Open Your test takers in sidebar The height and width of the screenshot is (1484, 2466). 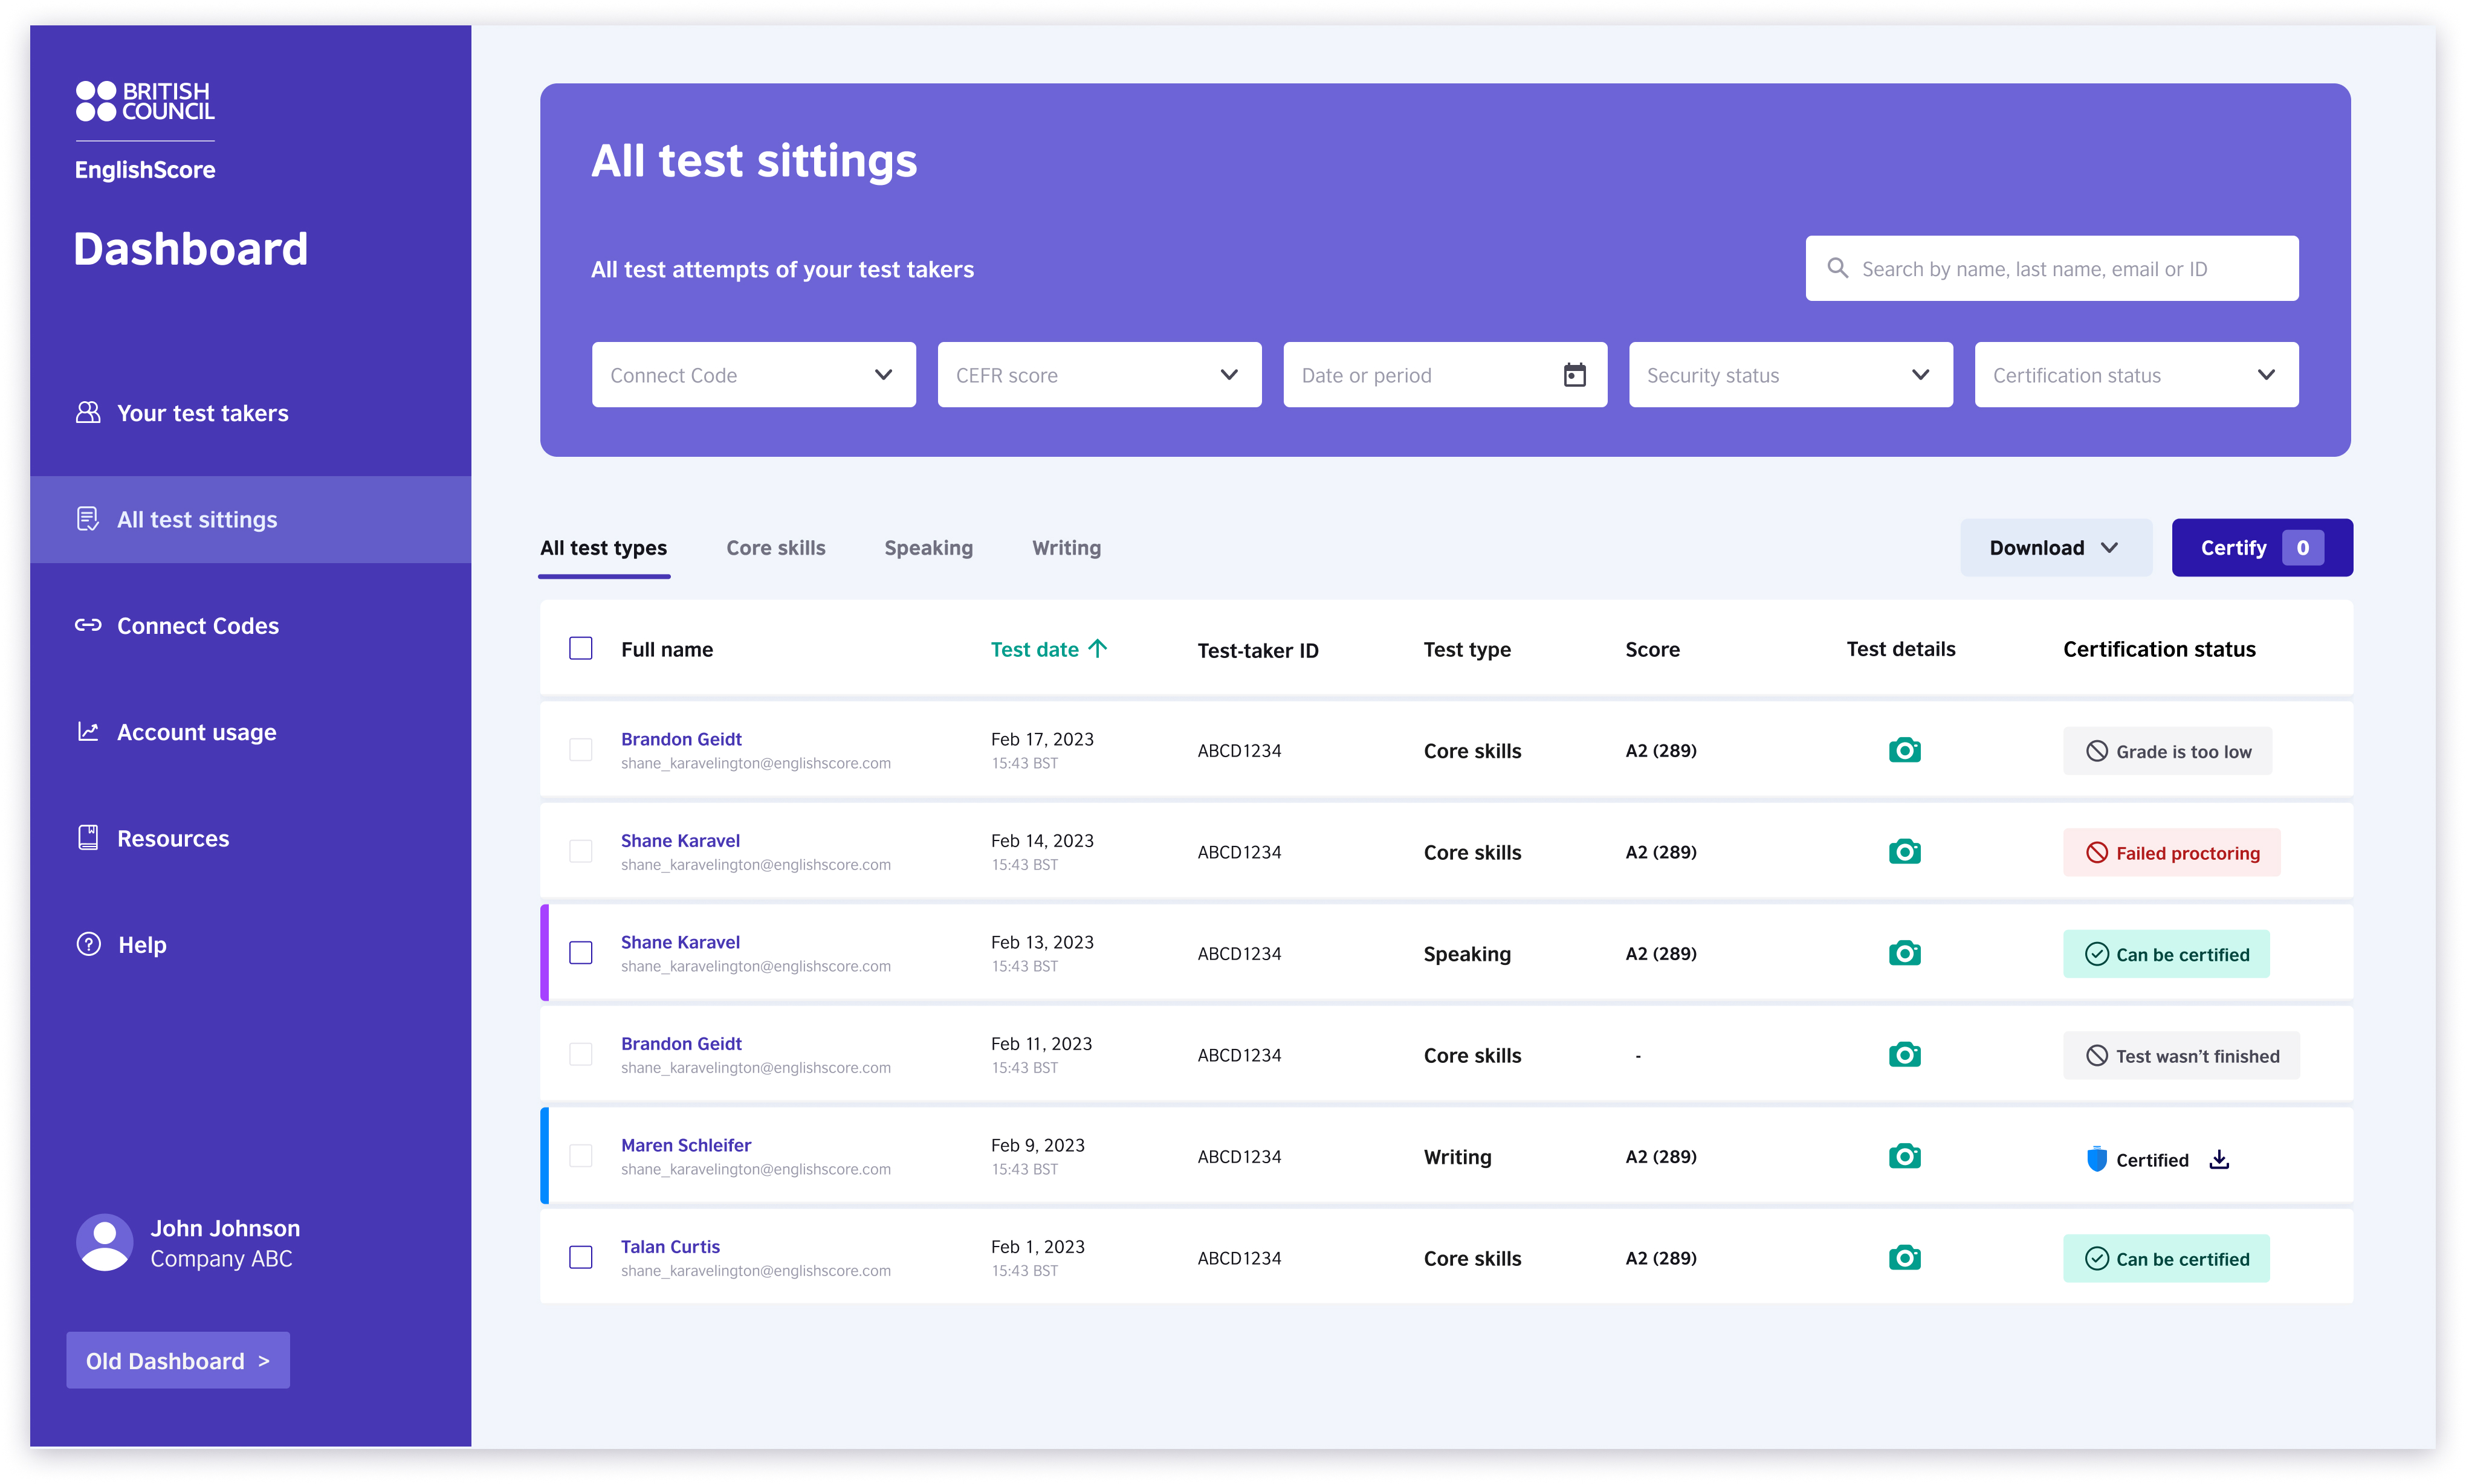(x=250, y=412)
